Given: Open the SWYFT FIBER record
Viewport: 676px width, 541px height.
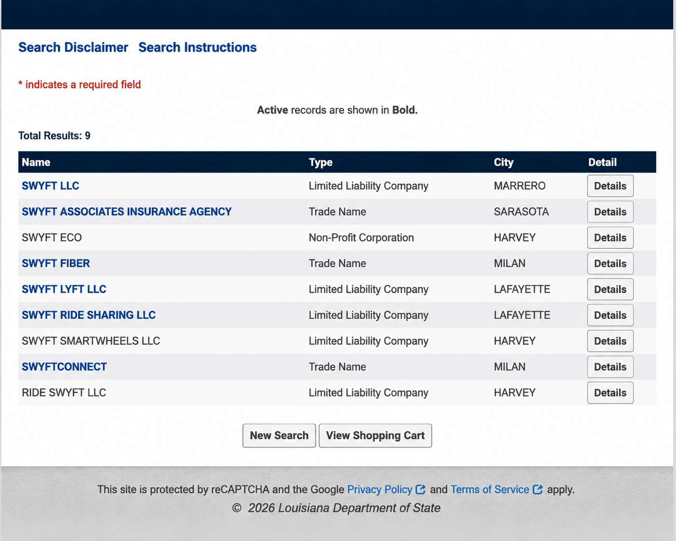Looking at the screenshot, I should click(x=56, y=263).
